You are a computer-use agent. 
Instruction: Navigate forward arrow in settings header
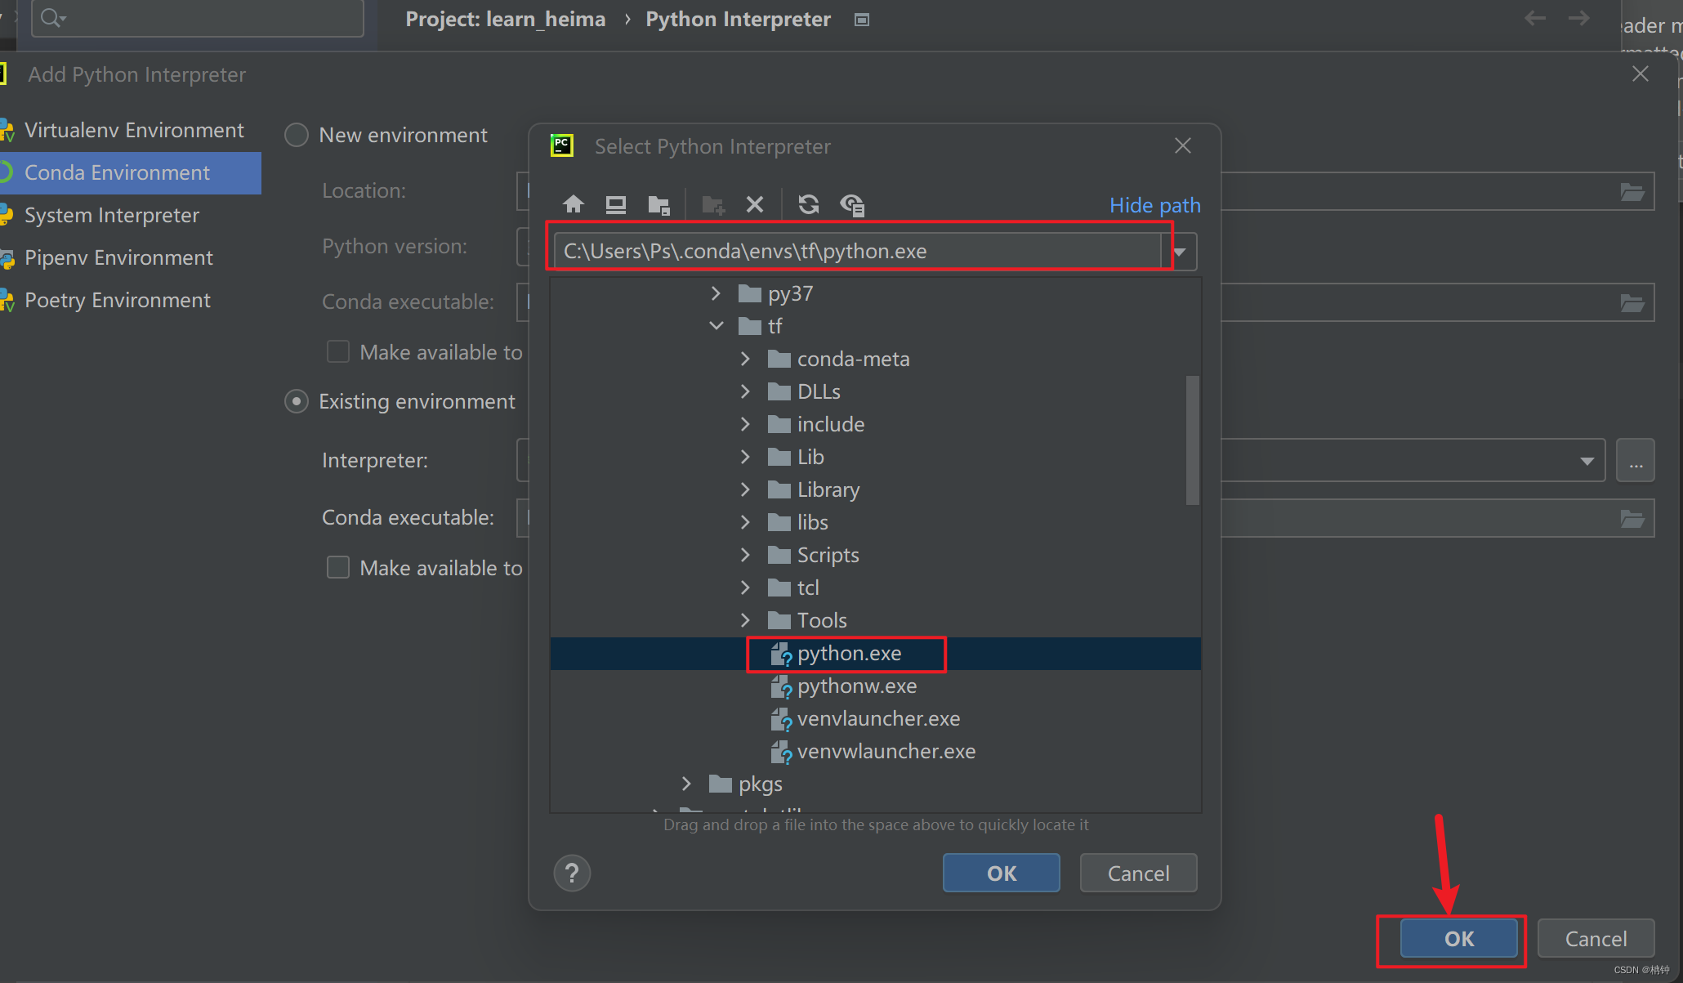[x=1579, y=18]
